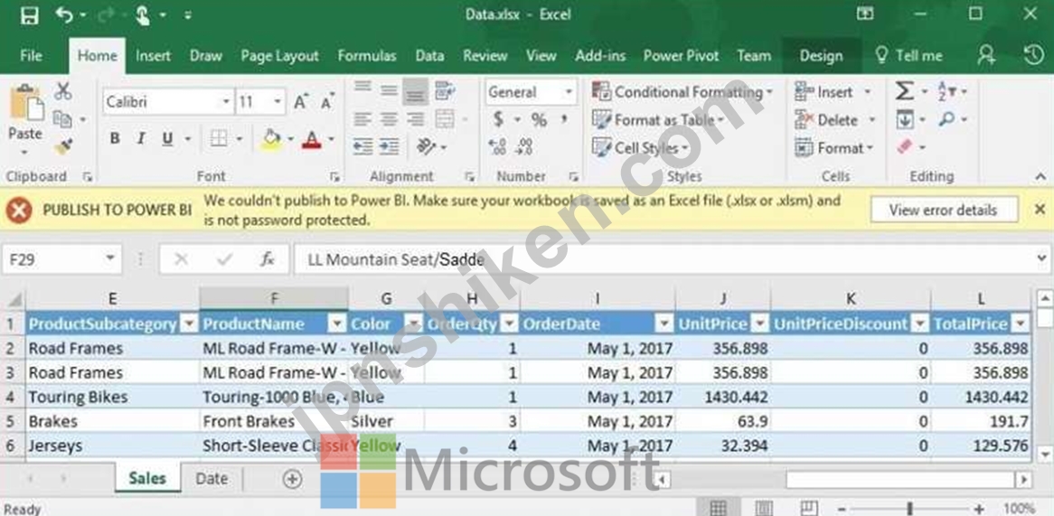1054x516 pixels.
Task: Switch to the Insert ribbon tab
Action: coord(154,56)
